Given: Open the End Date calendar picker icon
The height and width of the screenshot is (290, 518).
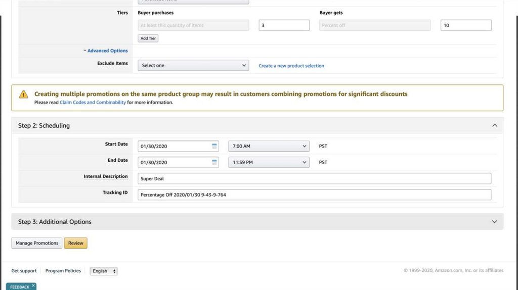Looking at the screenshot, I should tap(214, 162).
